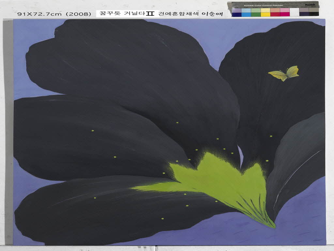Choose the solid red color patch
The width and height of the screenshot is (334, 251).
(x=275, y=14)
